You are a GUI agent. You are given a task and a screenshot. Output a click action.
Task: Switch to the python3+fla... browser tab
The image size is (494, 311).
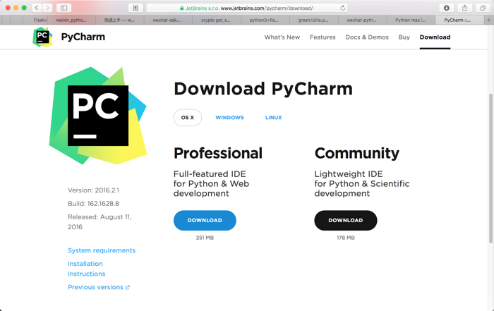[265, 20]
